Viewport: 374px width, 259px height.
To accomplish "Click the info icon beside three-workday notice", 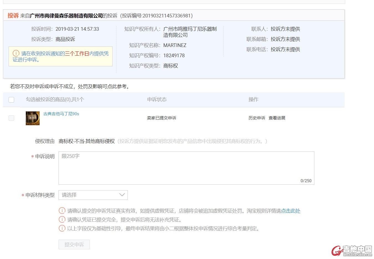I will tap(16, 53).
